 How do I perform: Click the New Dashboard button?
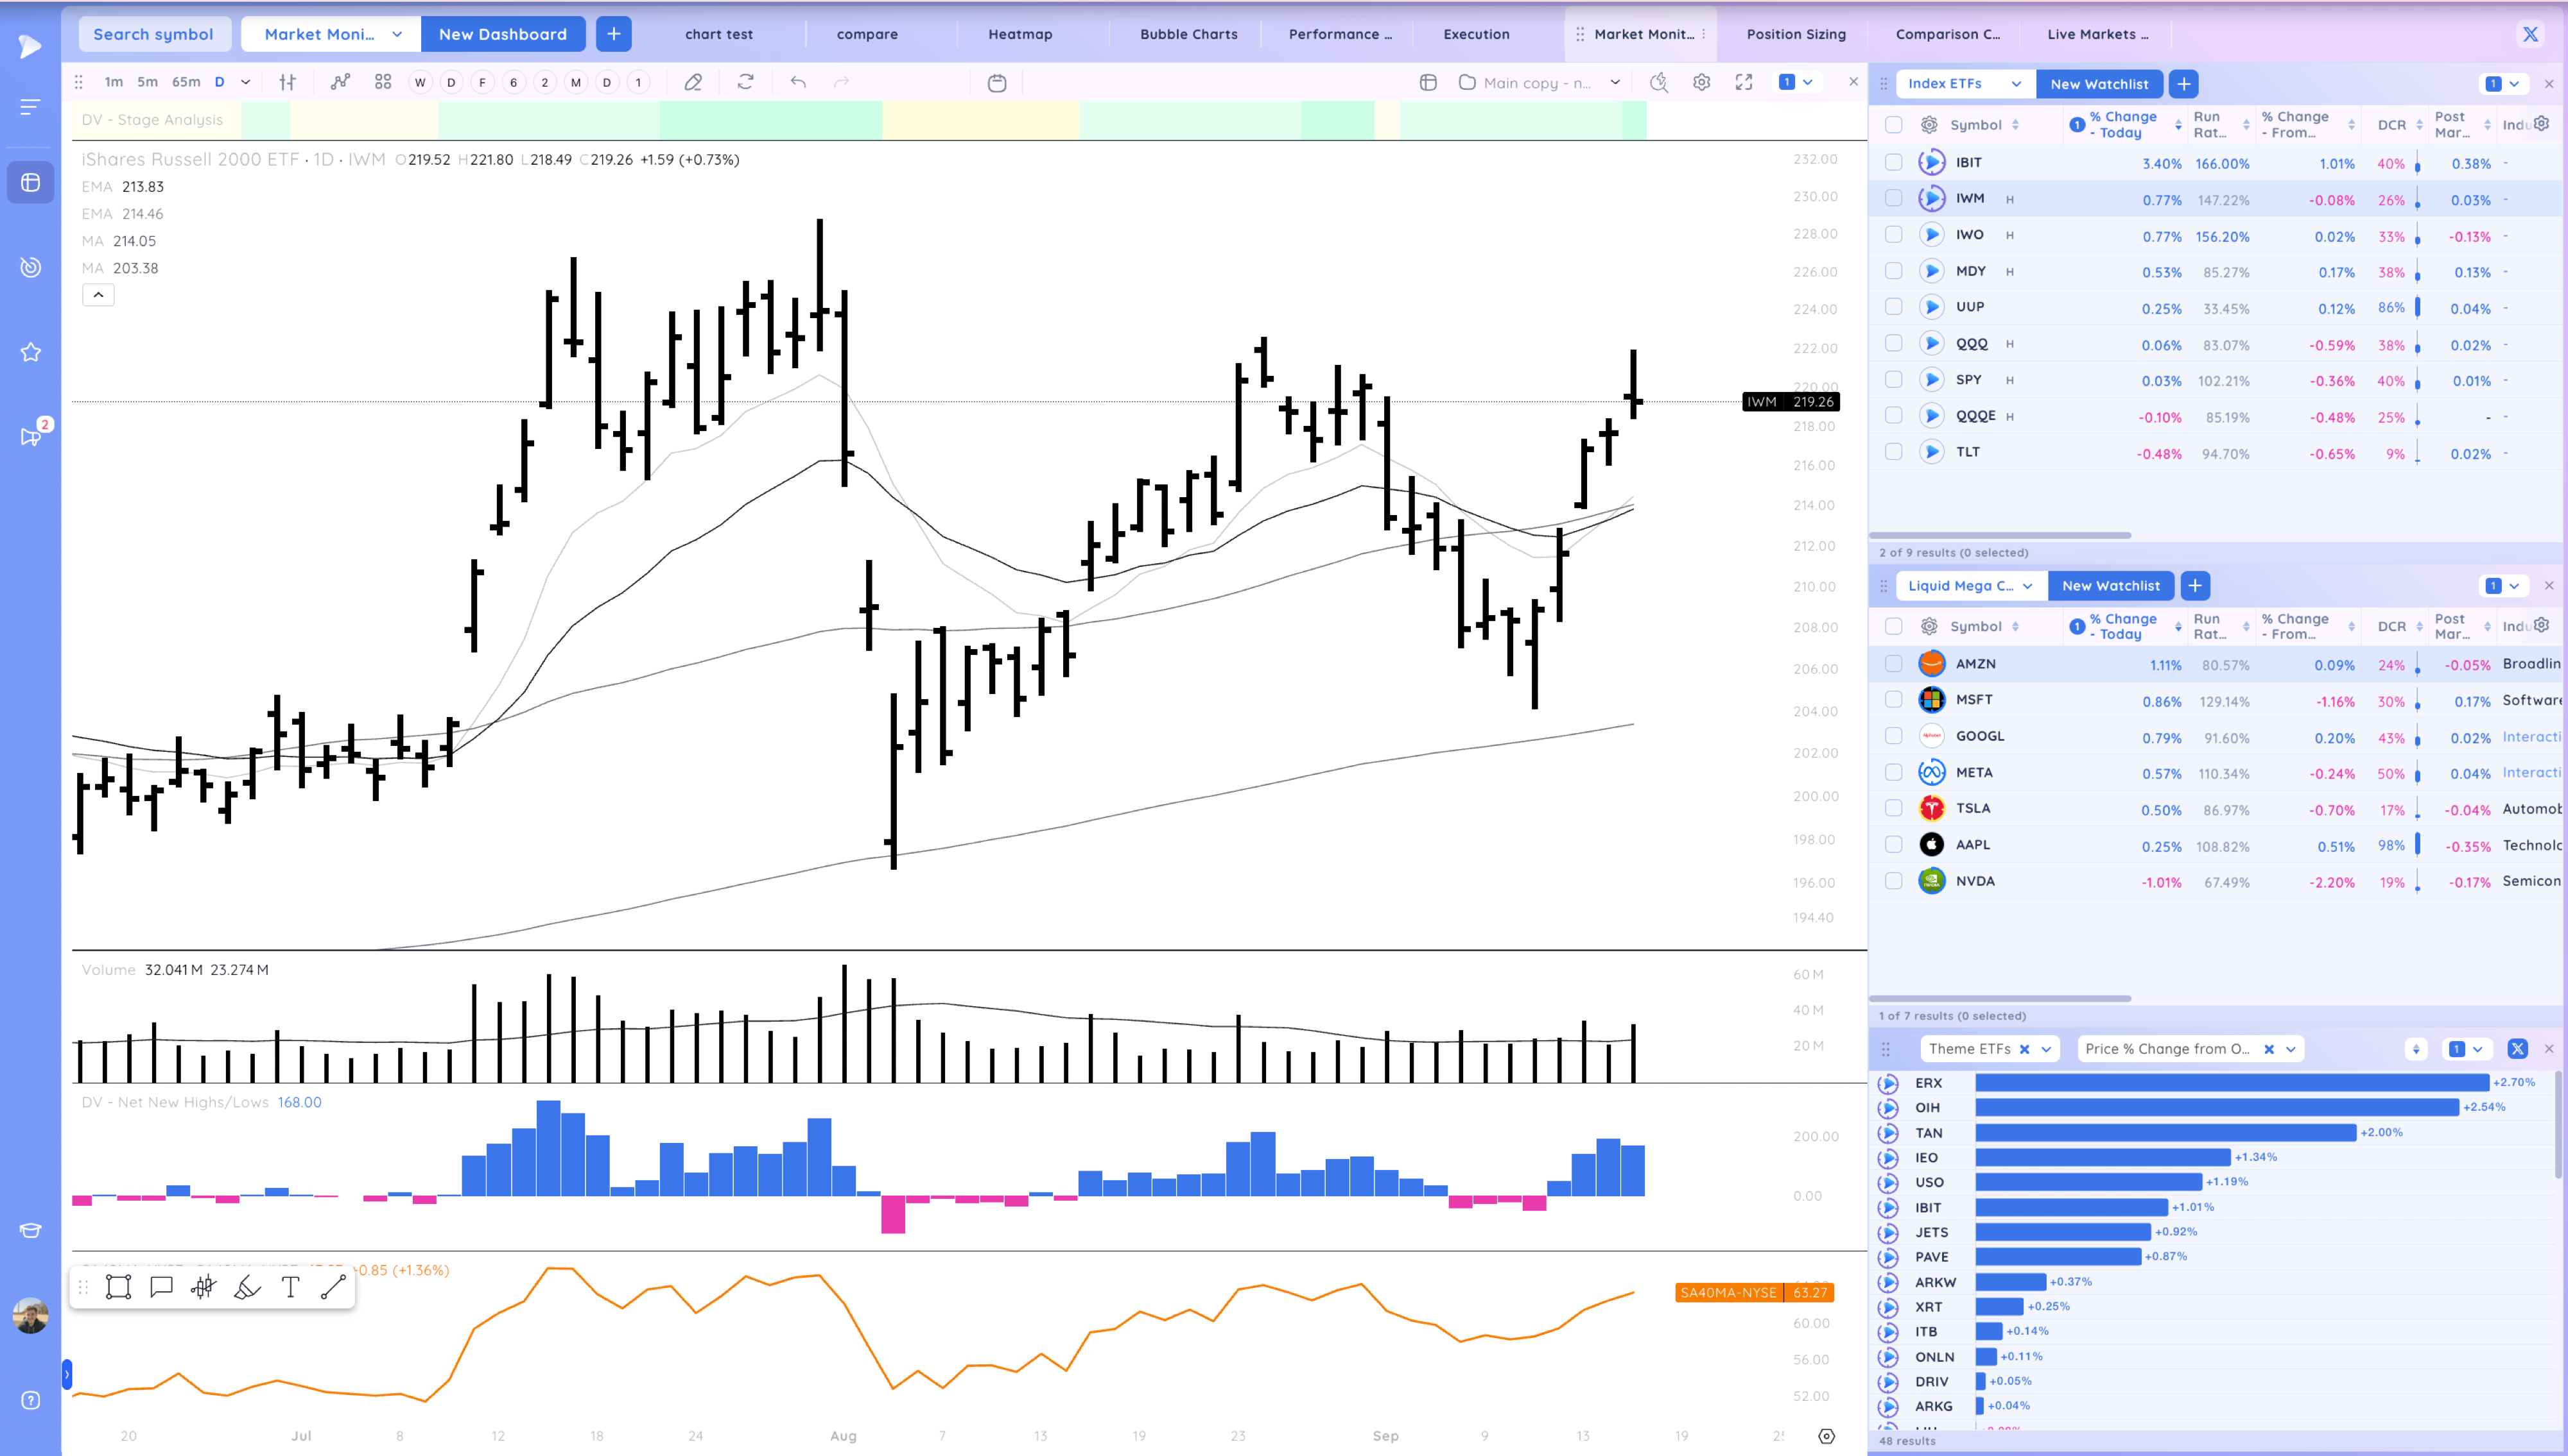point(503,34)
